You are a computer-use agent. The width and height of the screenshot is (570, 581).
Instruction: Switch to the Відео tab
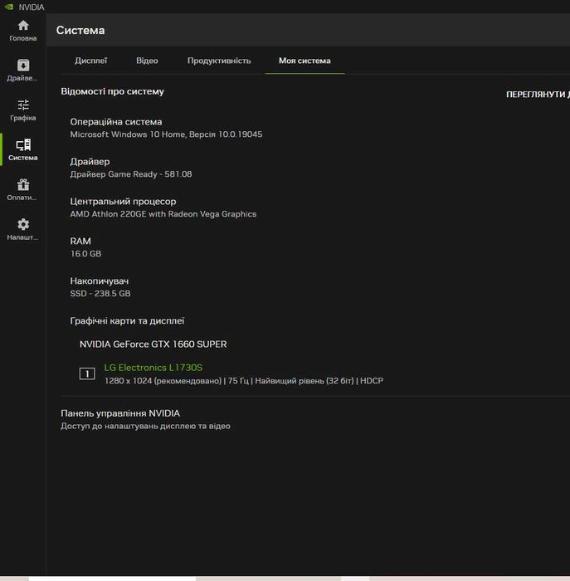point(147,61)
